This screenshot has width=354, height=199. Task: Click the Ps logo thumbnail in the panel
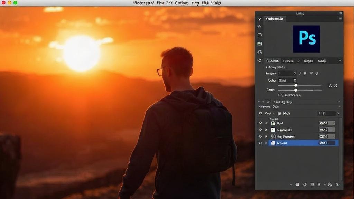tap(306, 39)
